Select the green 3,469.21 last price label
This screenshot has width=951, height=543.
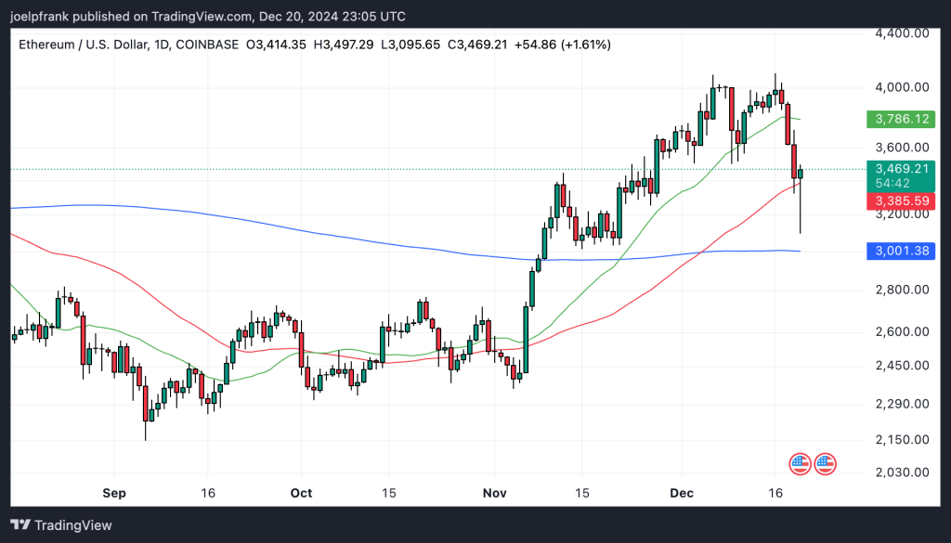pos(899,170)
